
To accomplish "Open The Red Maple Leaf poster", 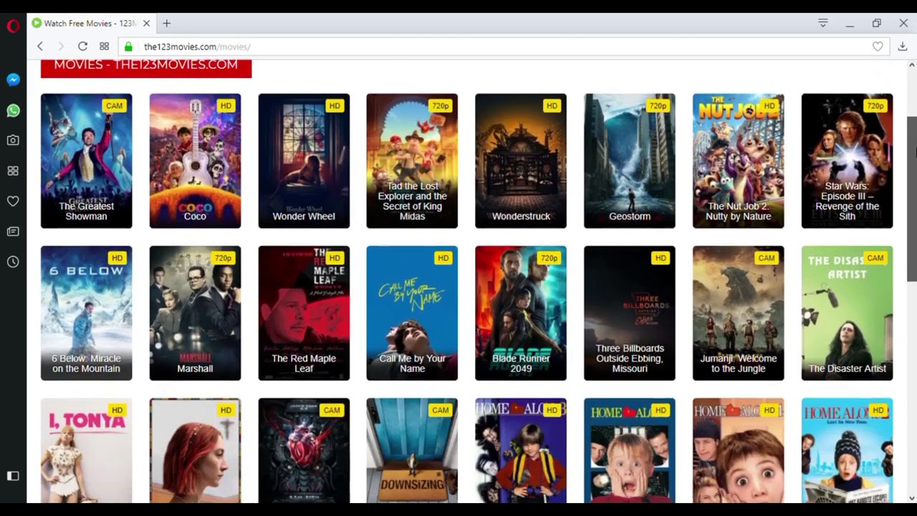I will (304, 313).
